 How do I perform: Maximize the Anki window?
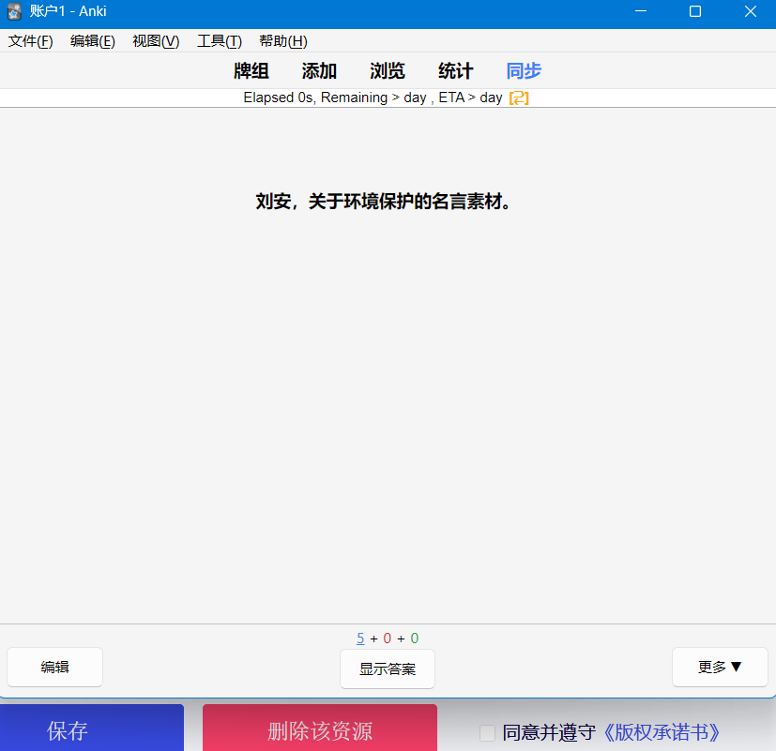click(695, 11)
